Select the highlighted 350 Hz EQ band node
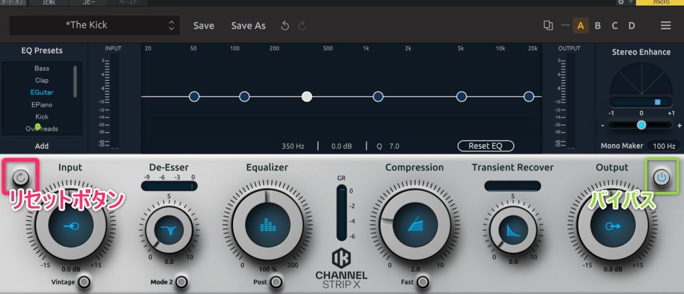The image size is (684, 294). [x=307, y=97]
